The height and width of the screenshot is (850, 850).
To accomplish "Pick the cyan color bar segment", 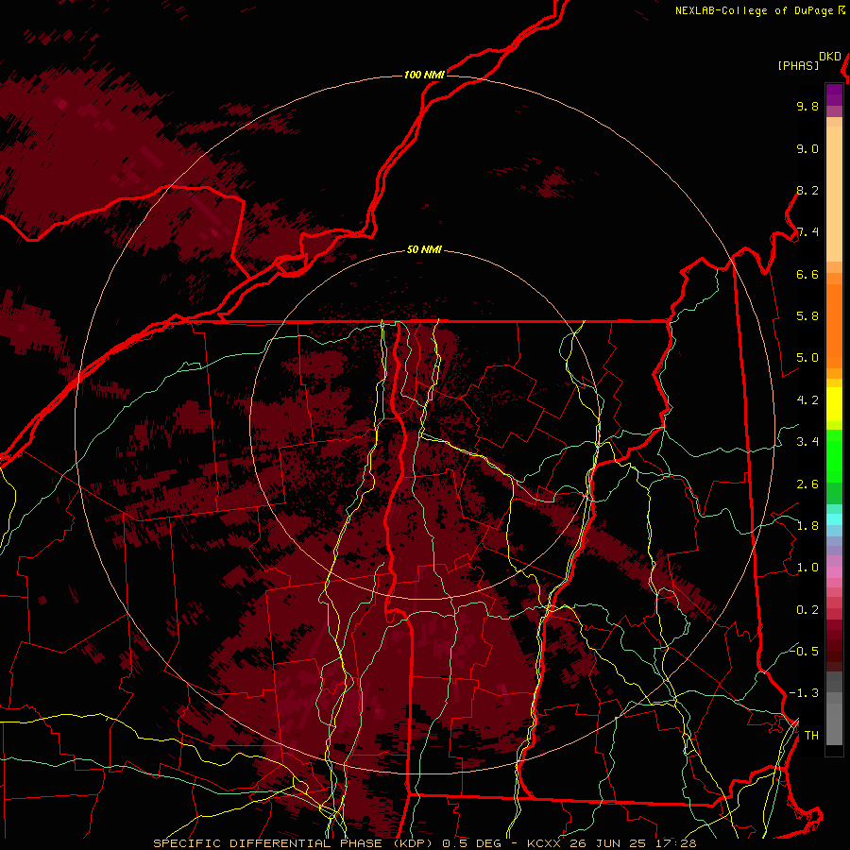I will 834,518.
